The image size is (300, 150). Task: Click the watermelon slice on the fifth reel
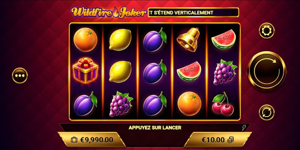pos(223,39)
